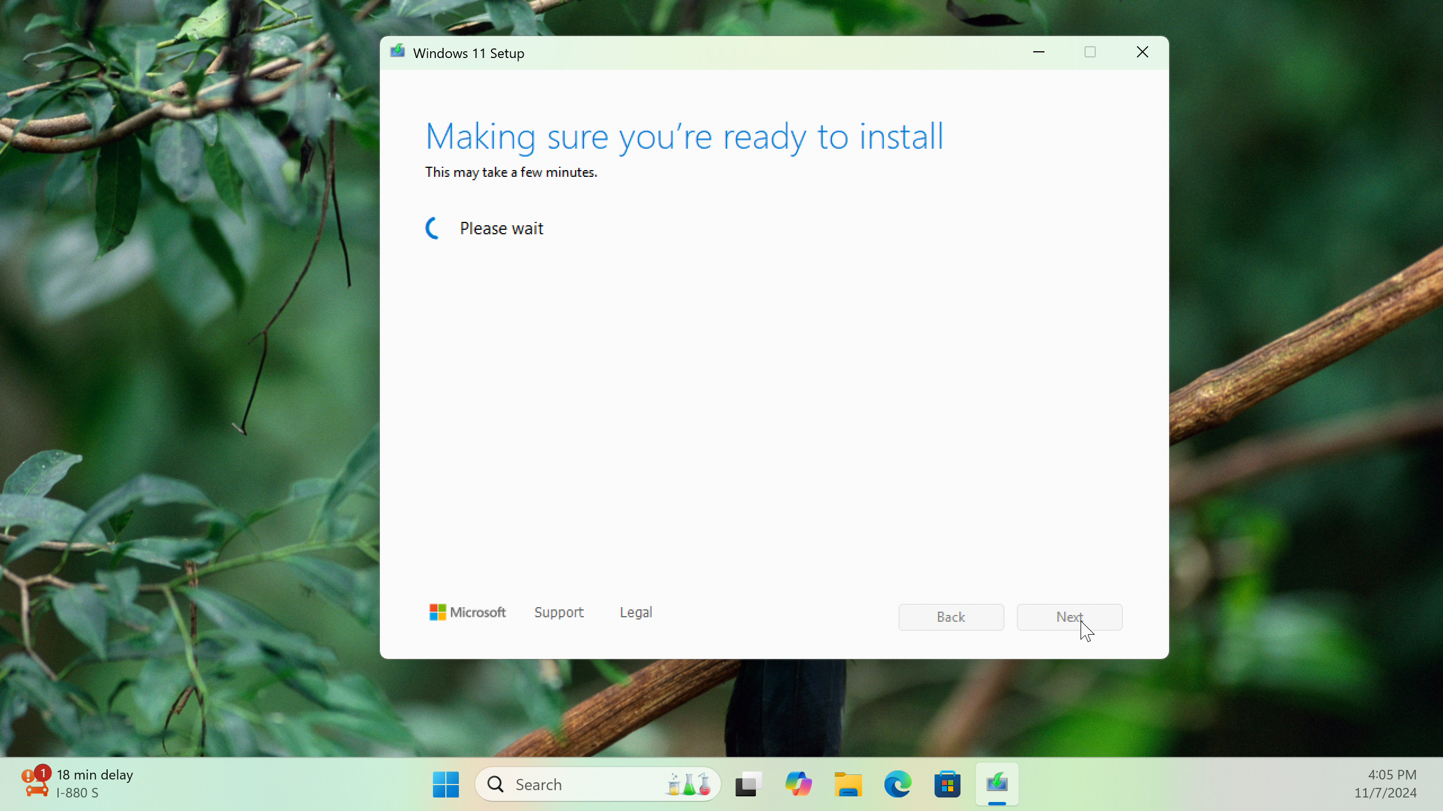Open the traffic delay widget I-880 S
Image resolution: width=1443 pixels, height=811 pixels.
pyautogui.click(x=77, y=784)
